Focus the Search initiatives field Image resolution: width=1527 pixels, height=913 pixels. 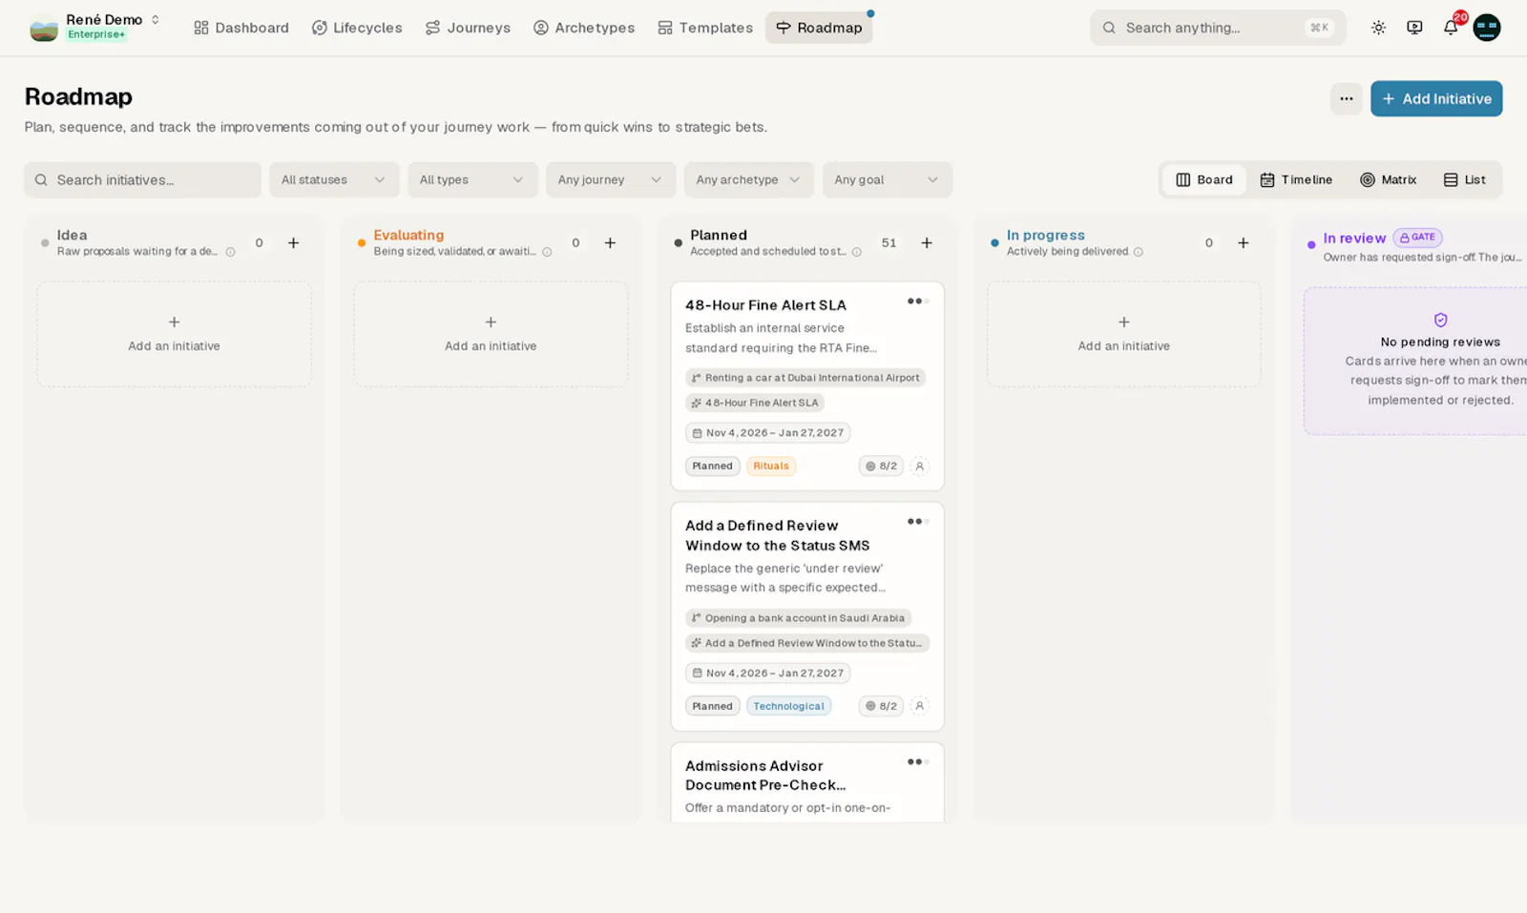tap(143, 180)
